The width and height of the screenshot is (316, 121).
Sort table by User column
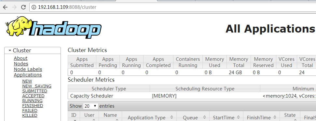[x=89, y=116]
